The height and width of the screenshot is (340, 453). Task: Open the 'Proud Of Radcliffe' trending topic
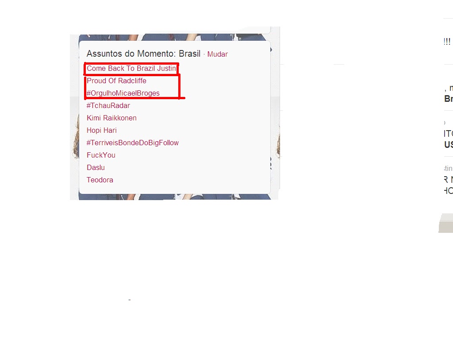tap(116, 81)
